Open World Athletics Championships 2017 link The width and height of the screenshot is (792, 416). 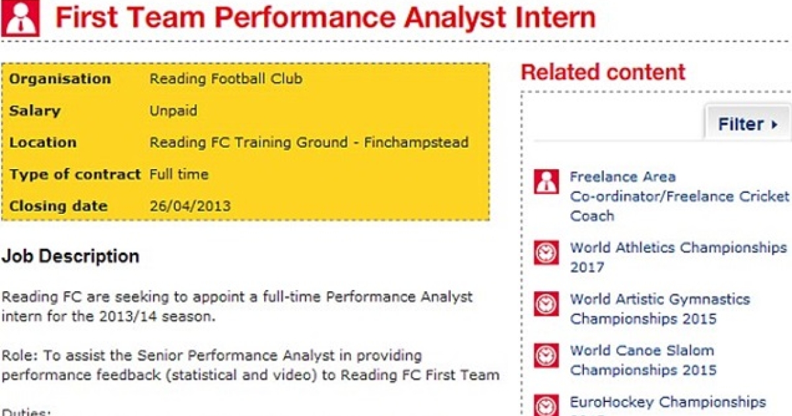678,258
